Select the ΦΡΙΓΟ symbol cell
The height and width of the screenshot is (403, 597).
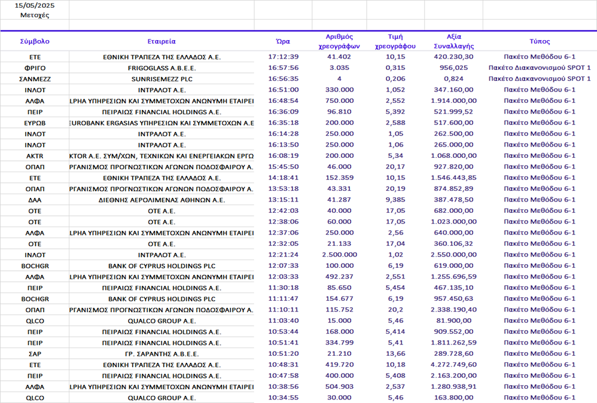(x=35, y=68)
